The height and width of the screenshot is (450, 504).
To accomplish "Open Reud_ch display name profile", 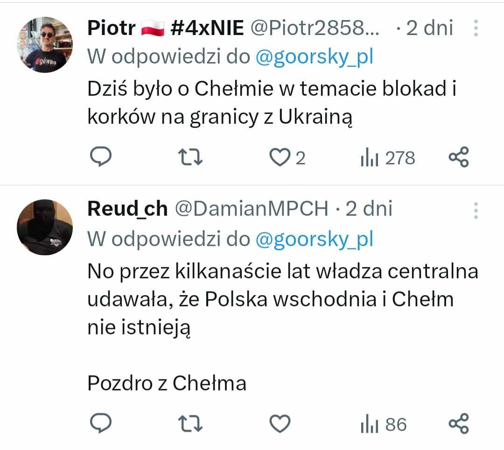I will click(127, 209).
